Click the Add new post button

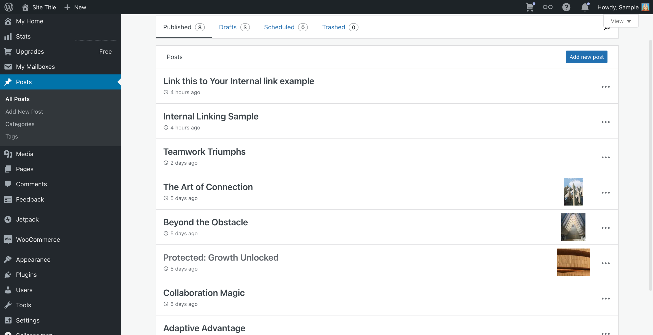pyautogui.click(x=586, y=57)
